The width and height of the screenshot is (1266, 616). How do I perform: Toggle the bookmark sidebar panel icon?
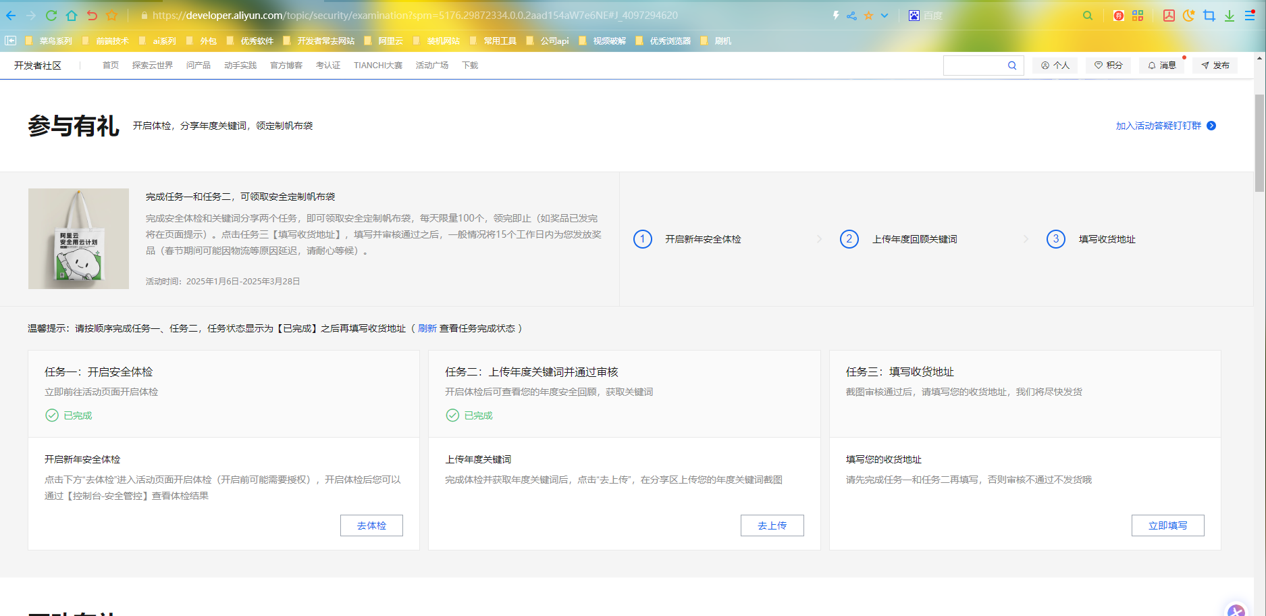point(10,41)
